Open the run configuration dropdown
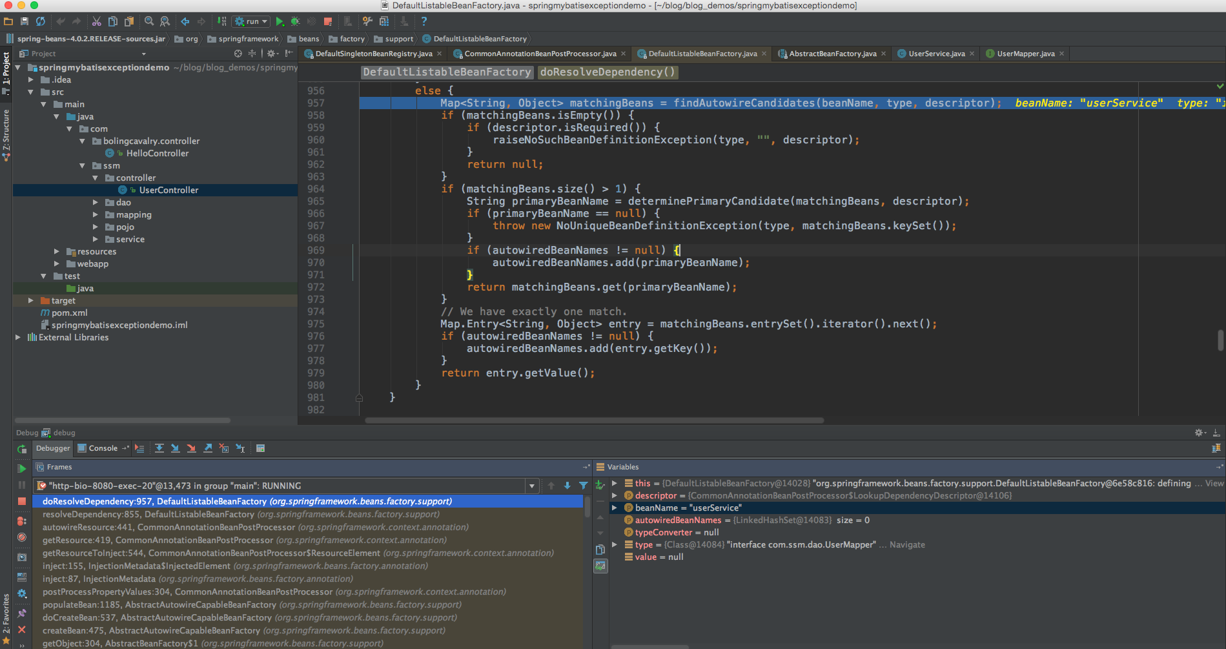 [x=251, y=21]
